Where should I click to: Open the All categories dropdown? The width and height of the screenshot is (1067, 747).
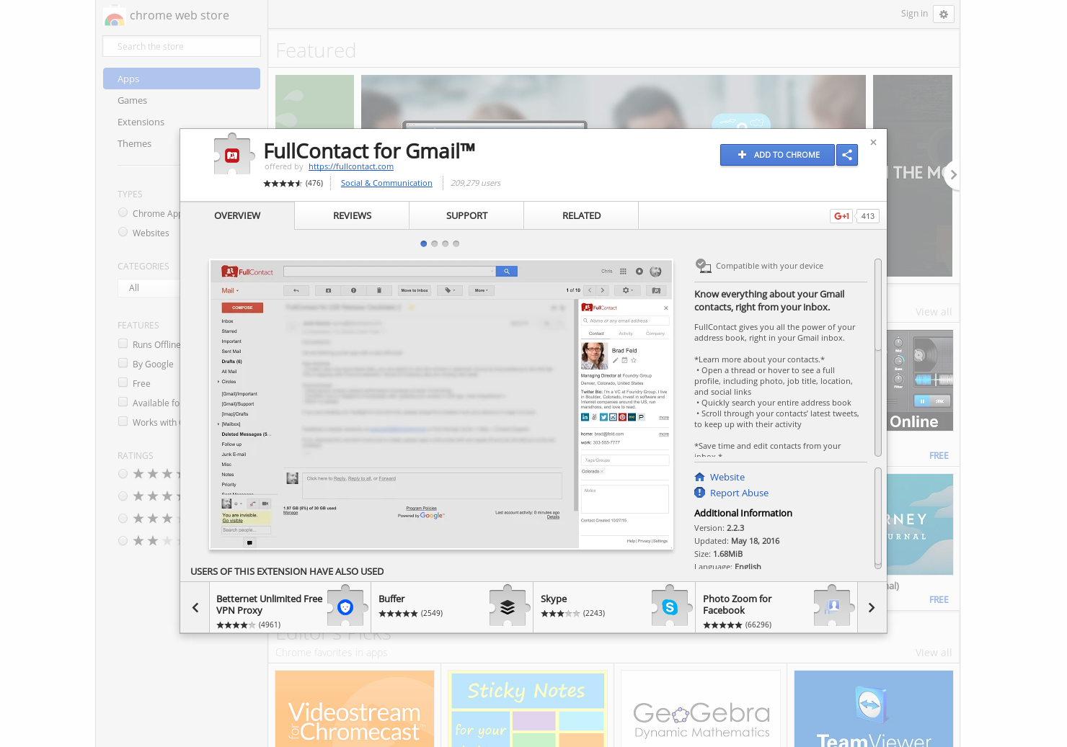[x=149, y=287]
